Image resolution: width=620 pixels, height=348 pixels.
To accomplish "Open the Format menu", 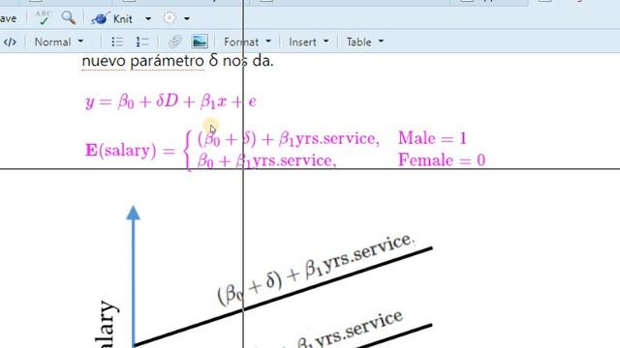I will [x=248, y=42].
